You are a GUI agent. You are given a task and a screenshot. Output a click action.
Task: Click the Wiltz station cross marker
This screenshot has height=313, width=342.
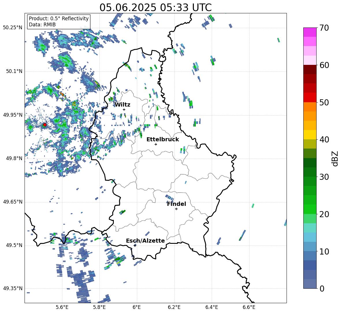click(124, 109)
